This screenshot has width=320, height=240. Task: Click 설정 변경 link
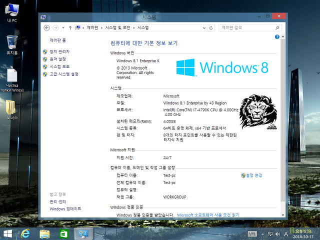tap(254, 175)
